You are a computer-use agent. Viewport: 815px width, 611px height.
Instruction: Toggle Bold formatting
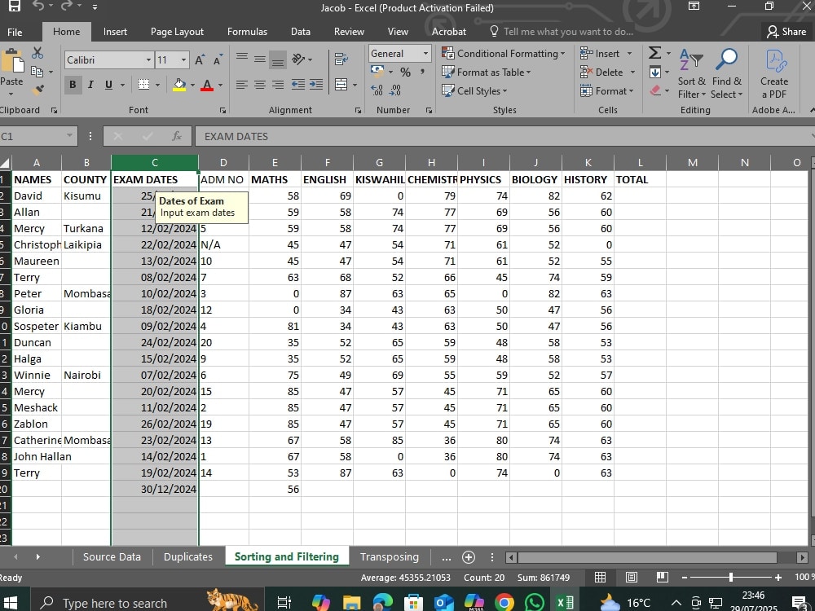coord(73,85)
